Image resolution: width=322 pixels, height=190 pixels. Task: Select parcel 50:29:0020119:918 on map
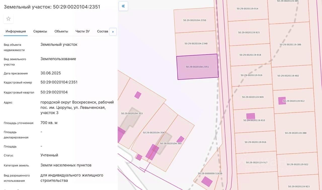tap(250, 55)
